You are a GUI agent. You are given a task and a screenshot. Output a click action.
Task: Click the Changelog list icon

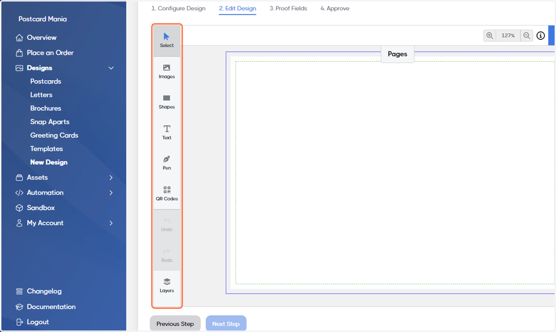(x=19, y=291)
